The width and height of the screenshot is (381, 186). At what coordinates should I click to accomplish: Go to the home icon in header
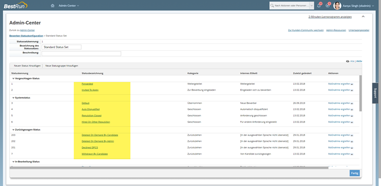pyautogui.click(x=52, y=6)
